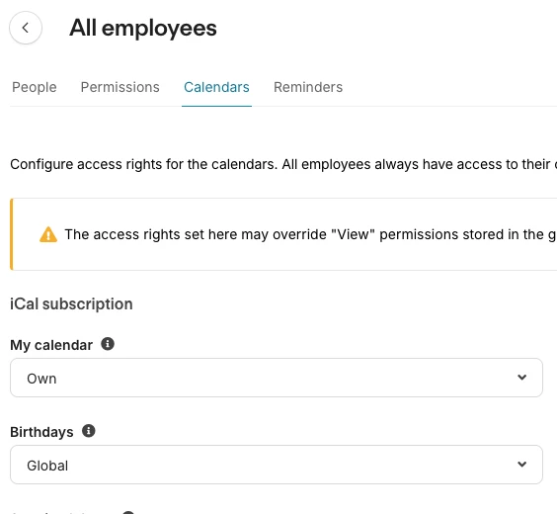The height and width of the screenshot is (514, 557).
Task: Open the My calendar dropdown showing Own
Action: (x=277, y=378)
